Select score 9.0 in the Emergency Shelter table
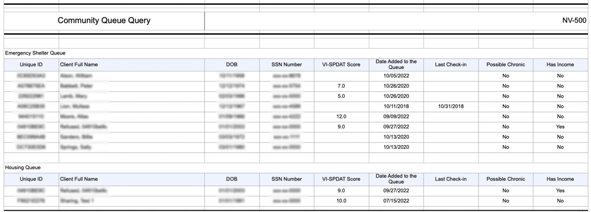Image resolution: width=591 pixels, height=212 pixels. point(341,127)
